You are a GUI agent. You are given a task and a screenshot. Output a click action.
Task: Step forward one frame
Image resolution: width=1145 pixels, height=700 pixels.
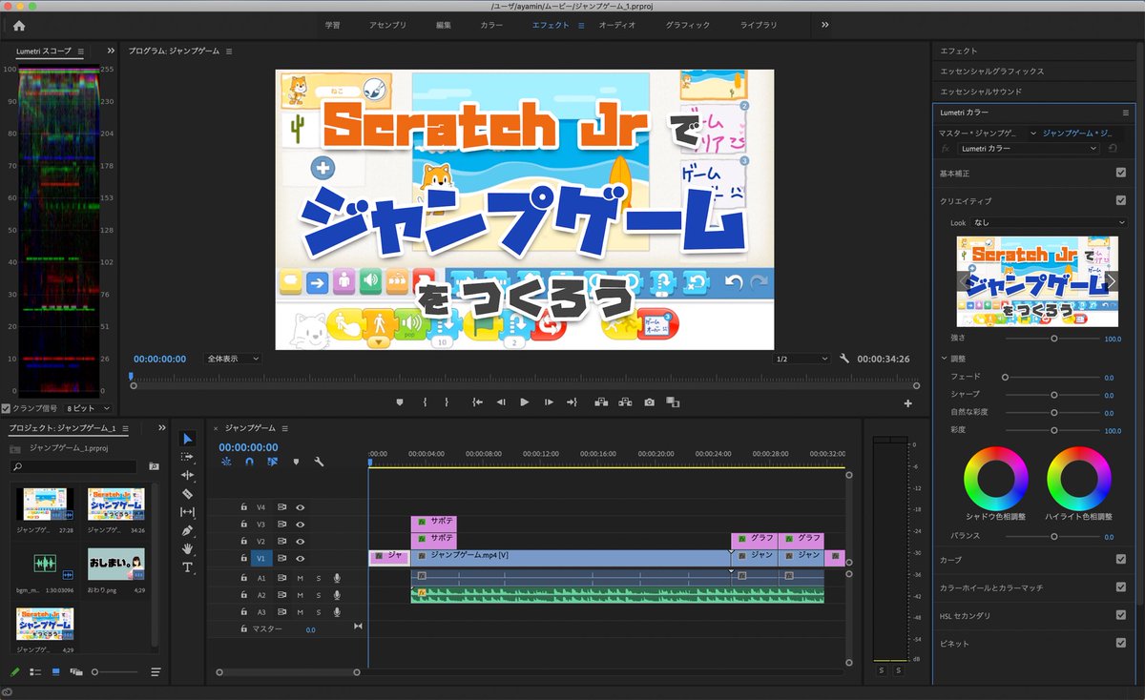[548, 402]
